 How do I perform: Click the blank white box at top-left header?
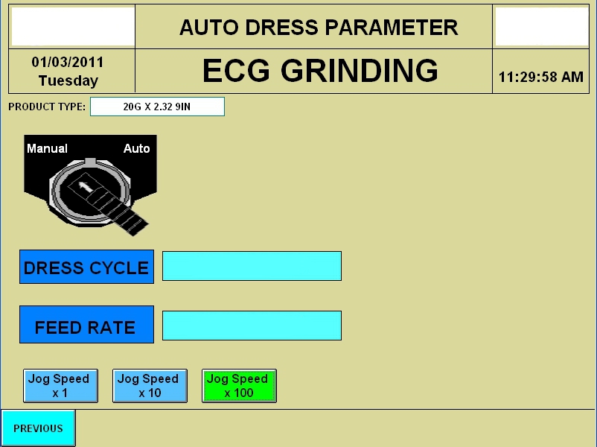coord(71,28)
